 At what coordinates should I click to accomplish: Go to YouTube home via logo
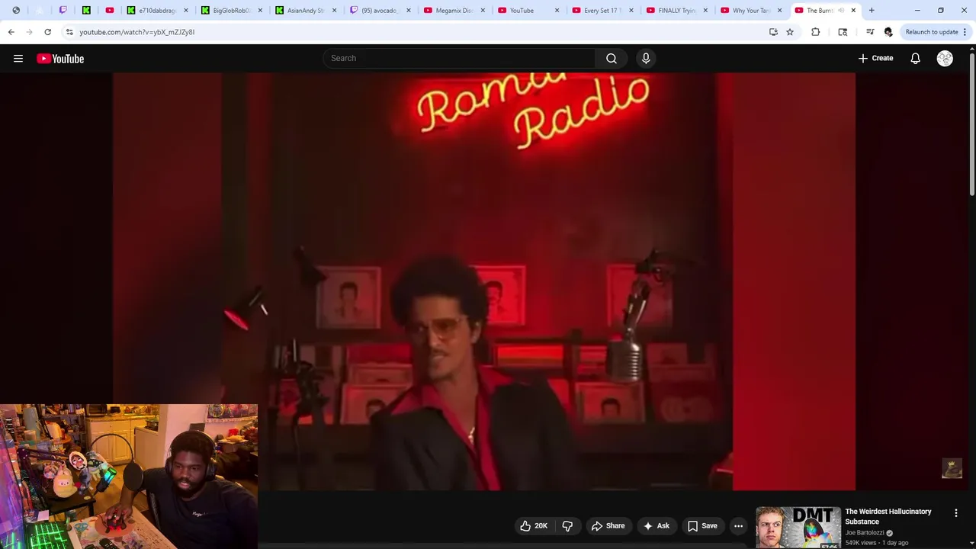(60, 59)
